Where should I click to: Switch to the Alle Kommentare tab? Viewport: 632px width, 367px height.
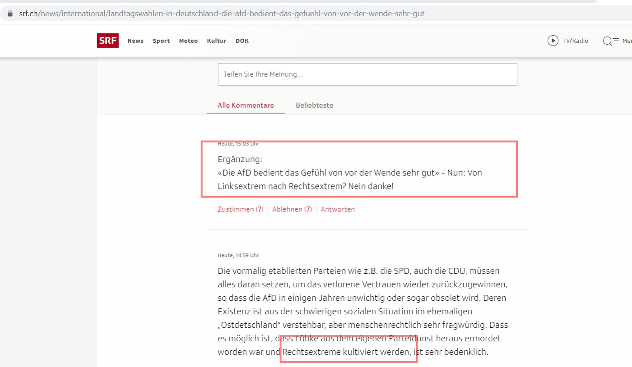coord(246,106)
